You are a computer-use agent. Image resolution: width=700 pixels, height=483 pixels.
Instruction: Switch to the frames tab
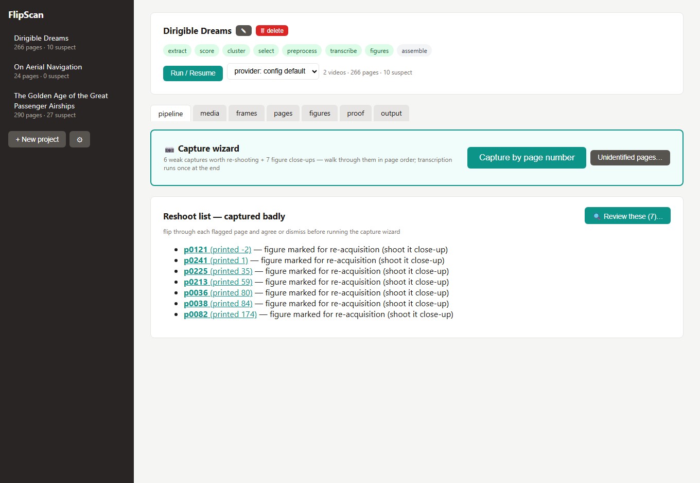click(x=247, y=113)
